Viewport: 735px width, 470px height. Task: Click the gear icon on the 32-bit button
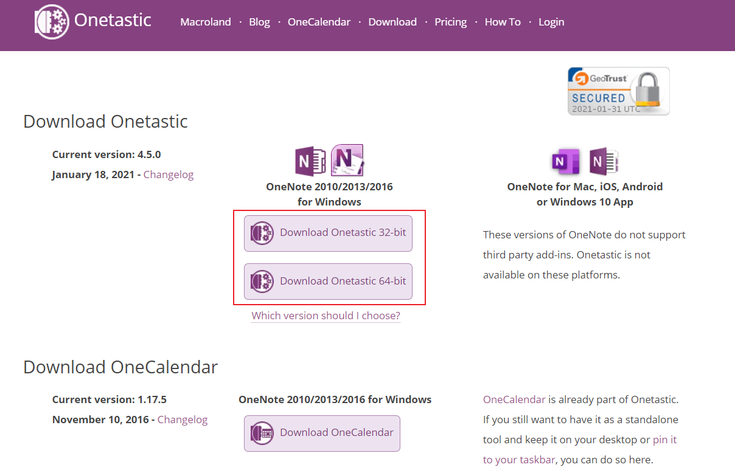pyautogui.click(x=262, y=233)
